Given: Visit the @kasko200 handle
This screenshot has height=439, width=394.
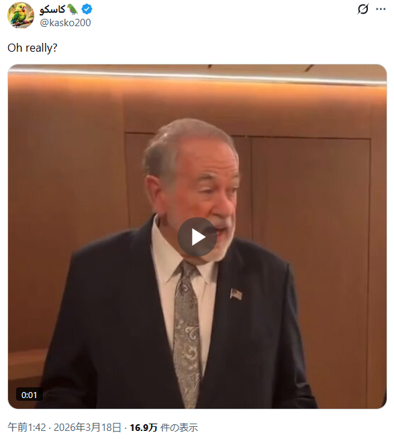Looking at the screenshot, I should (65, 23).
